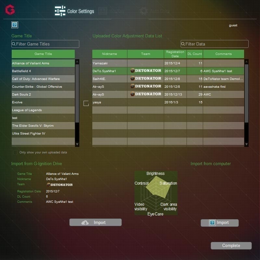
Task: Click the cloud download icon on Import button
Action: [x=85, y=222]
